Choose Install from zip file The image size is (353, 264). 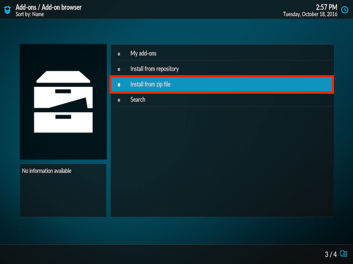(222, 84)
